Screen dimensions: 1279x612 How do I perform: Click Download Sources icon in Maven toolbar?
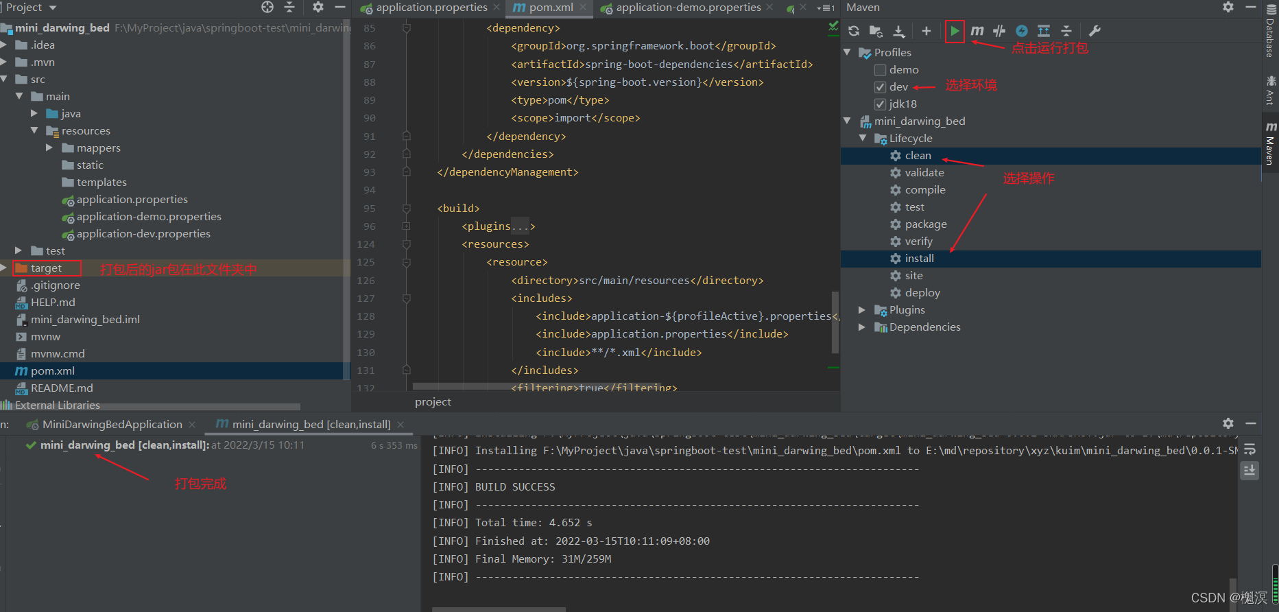click(x=899, y=31)
